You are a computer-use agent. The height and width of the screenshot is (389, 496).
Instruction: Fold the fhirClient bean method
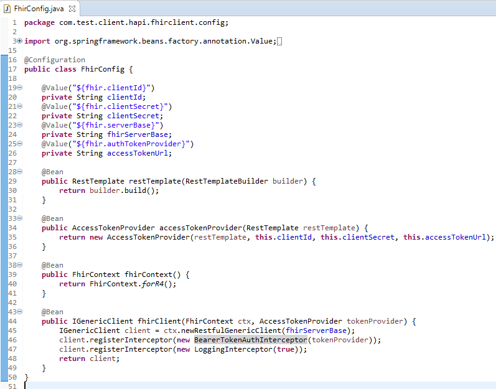(19, 312)
